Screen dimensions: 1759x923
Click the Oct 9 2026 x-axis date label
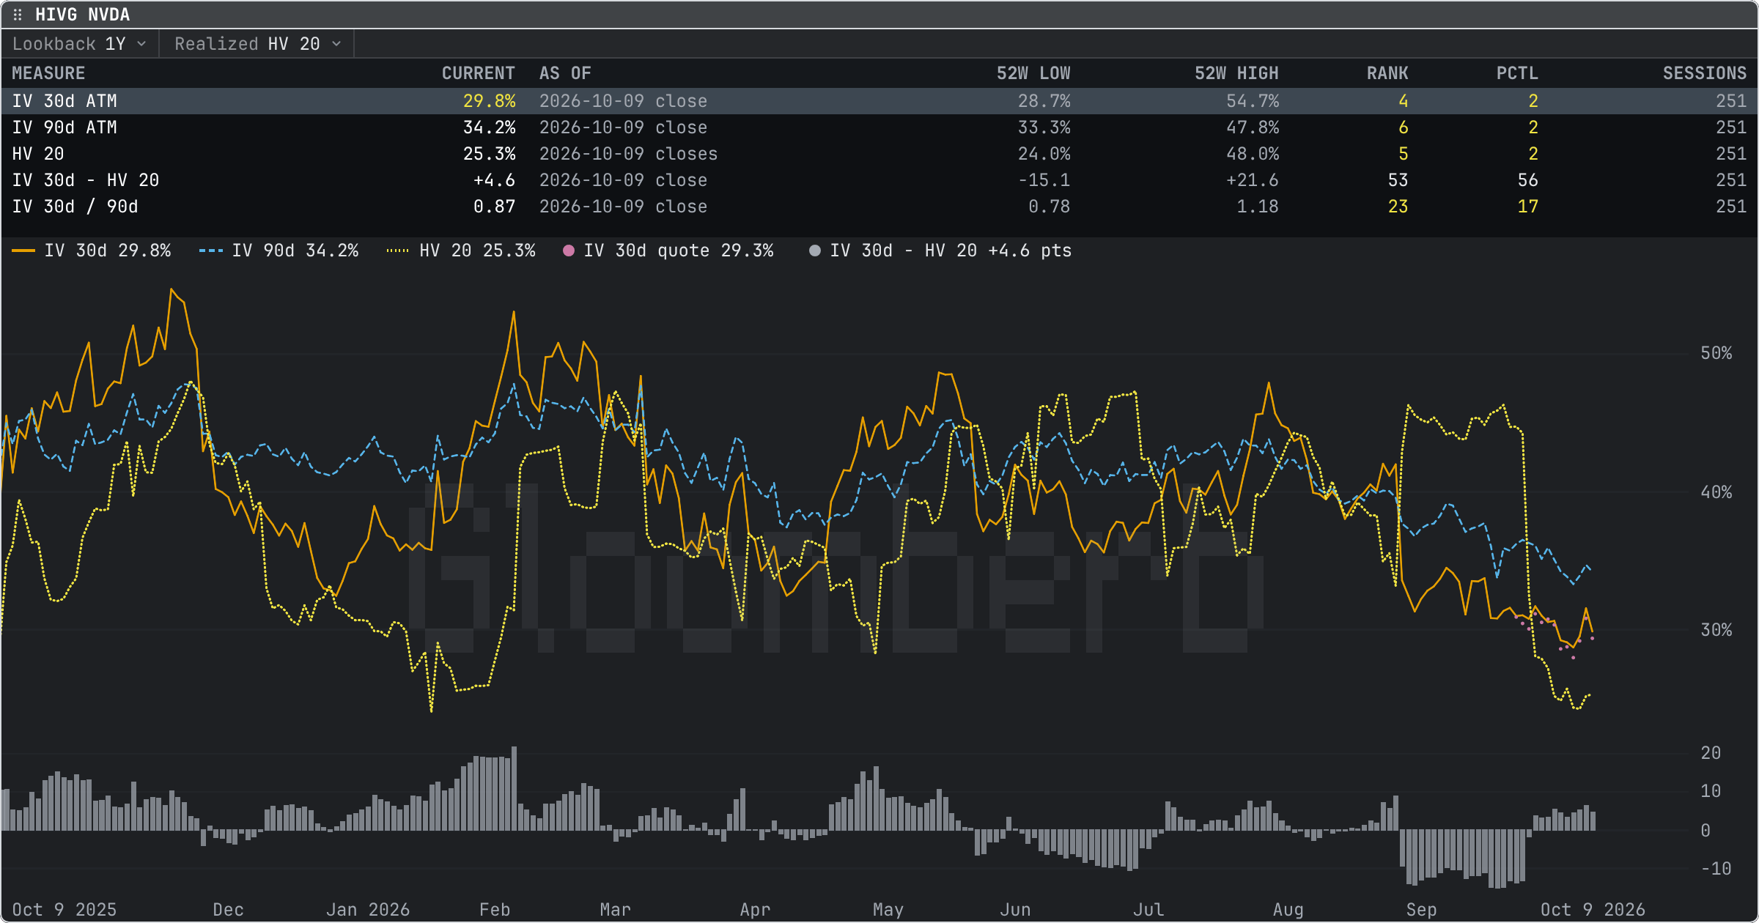pyautogui.click(x=1593, y=910)
